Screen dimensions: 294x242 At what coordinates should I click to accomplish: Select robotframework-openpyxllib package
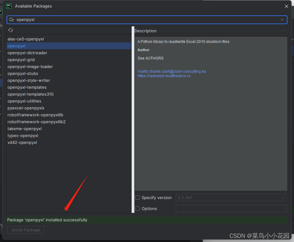click(69, 115)
